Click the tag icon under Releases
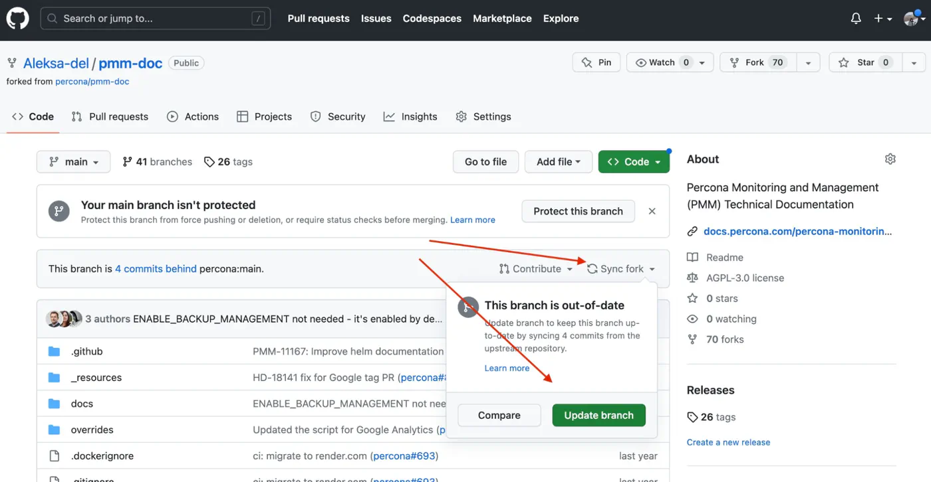The height and width of the screenshot is (482, 931). [692, 417]
